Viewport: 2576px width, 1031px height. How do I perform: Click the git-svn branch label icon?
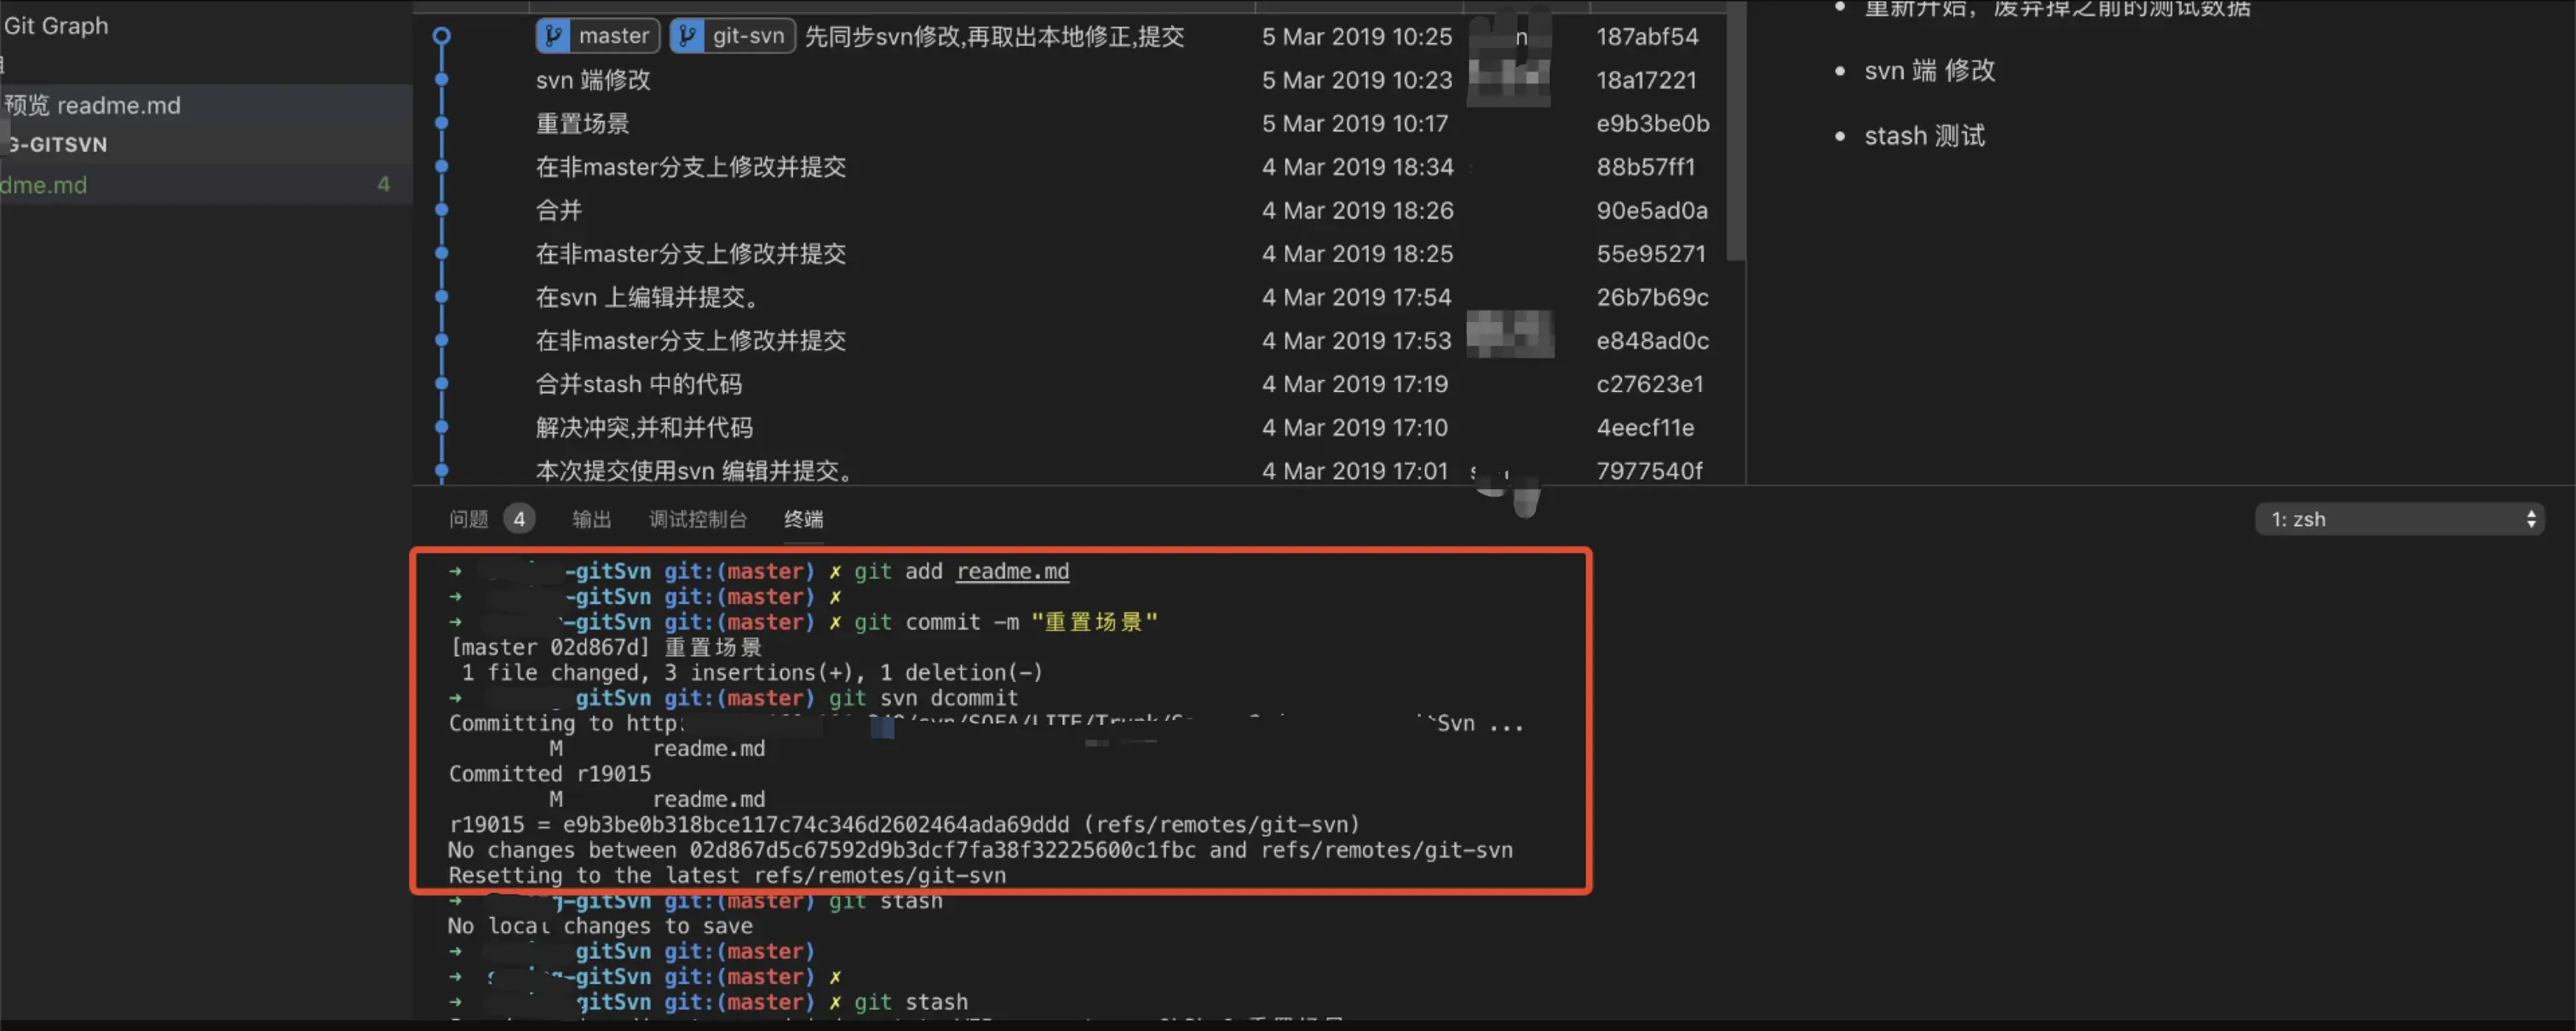point(688,36)
